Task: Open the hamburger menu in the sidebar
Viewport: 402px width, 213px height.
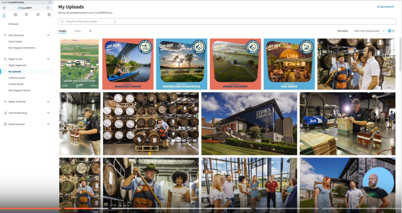Action: [x=4, y=8]
